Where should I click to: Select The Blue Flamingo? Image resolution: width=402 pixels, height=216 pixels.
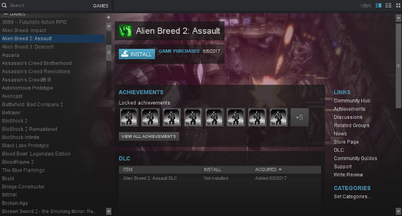(x=53, y=170)
